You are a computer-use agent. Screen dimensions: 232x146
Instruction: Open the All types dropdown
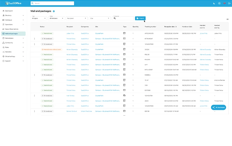(x=39, y=18)
